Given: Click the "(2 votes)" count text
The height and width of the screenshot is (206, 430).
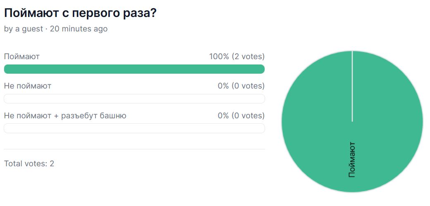Looking at the screenshot, I should click(x=248, y=57).
